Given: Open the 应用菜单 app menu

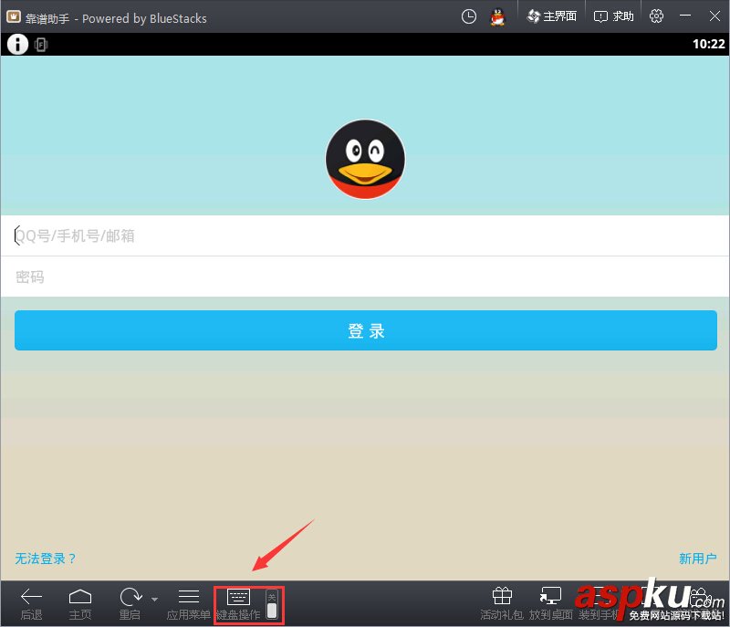Looking at the screenshot, I should (189, 603).
